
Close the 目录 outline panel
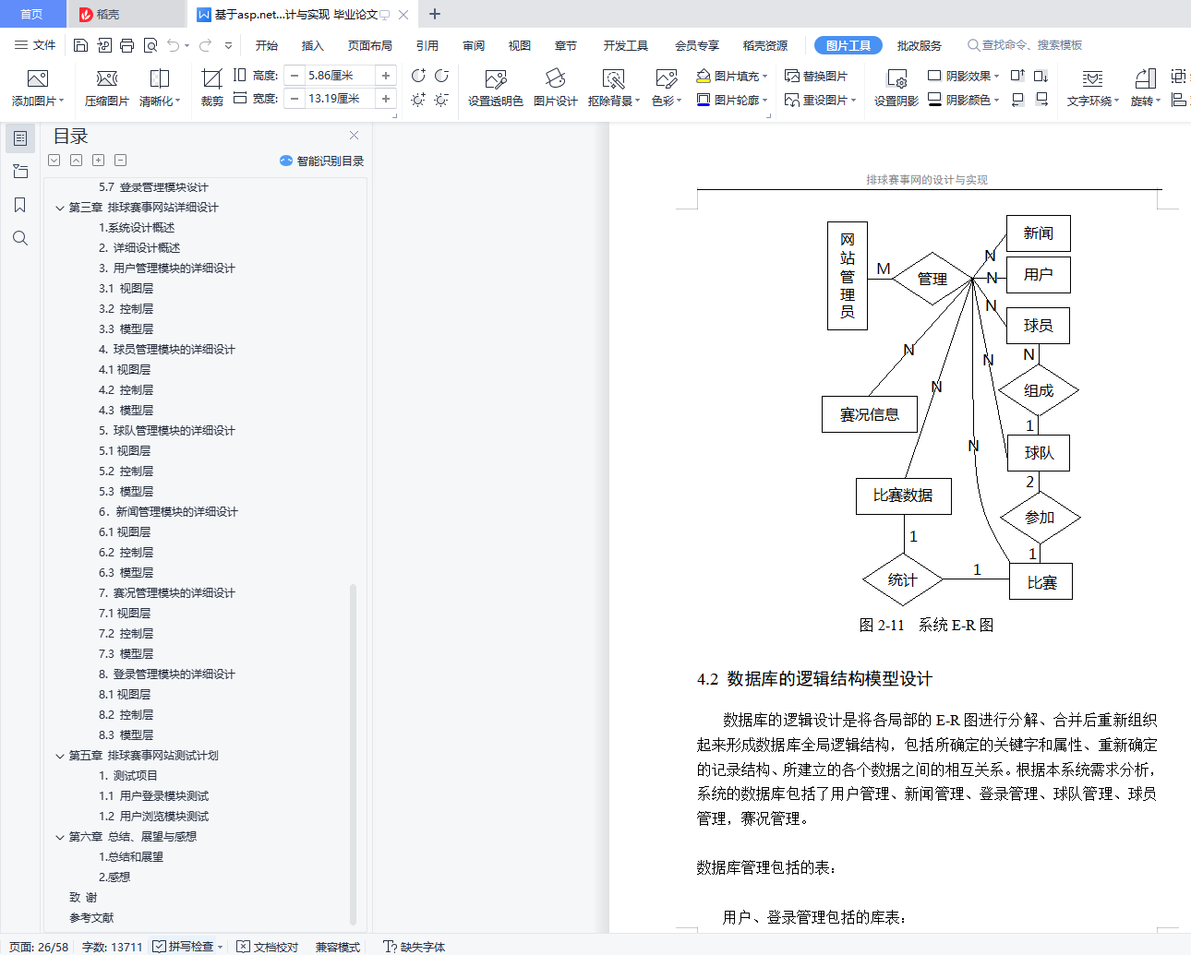[x=354, y=136]
